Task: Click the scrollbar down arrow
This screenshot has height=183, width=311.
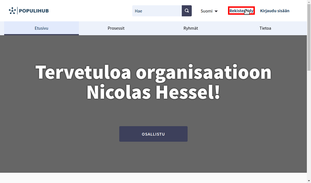Action: [309, 181]
